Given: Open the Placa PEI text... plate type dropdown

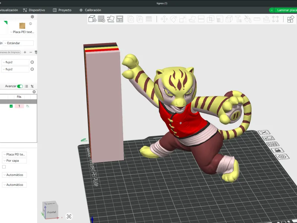Looking at the screenshot, I should pyautogui.click(x=22, y=32).
